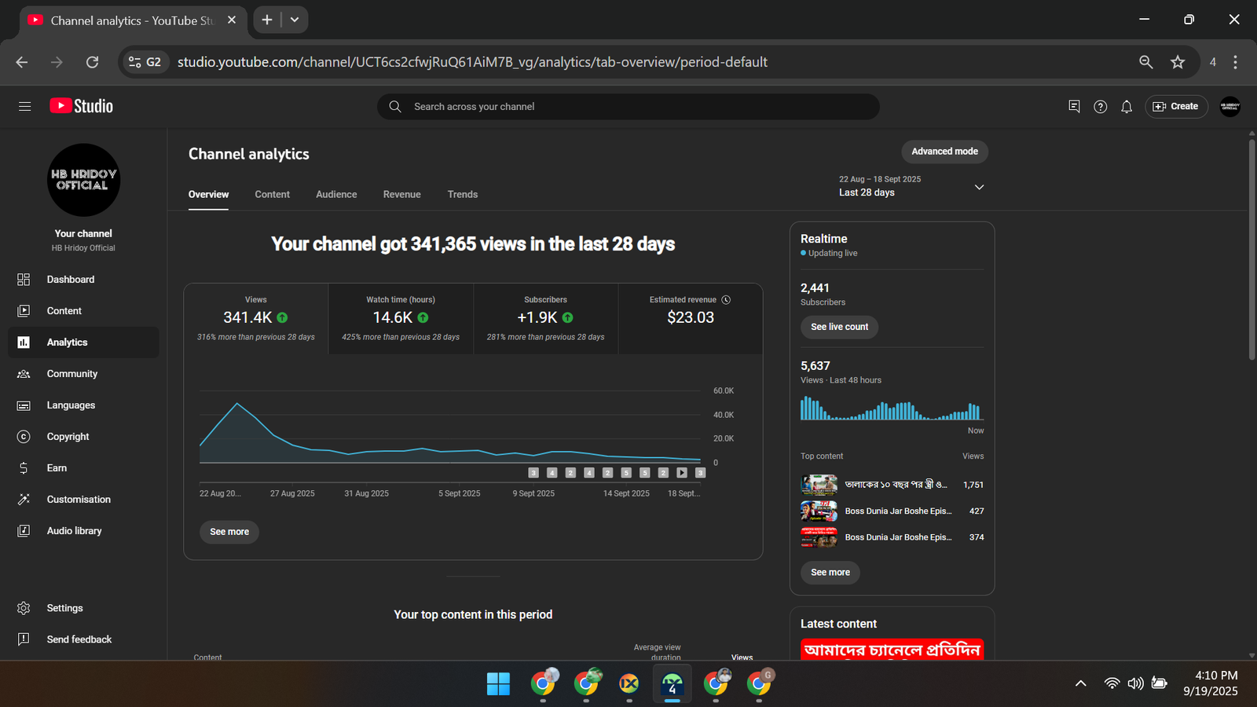Click the play marker on chart timeline
Image resolution: width=1257 pixels, height=707 pixels.
[682, 473]
